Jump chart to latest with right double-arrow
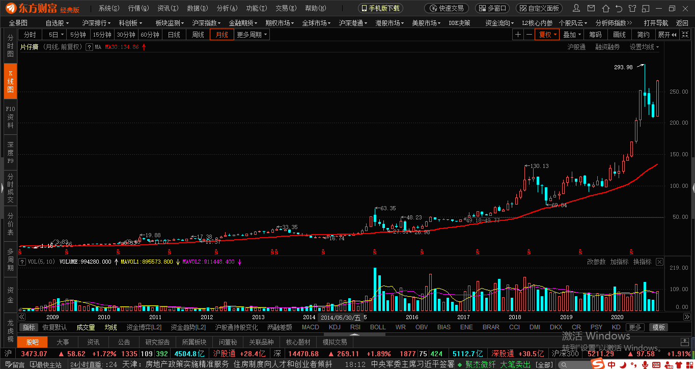The width and height of the screenshot is (695, 369). [x=686, y=317]
